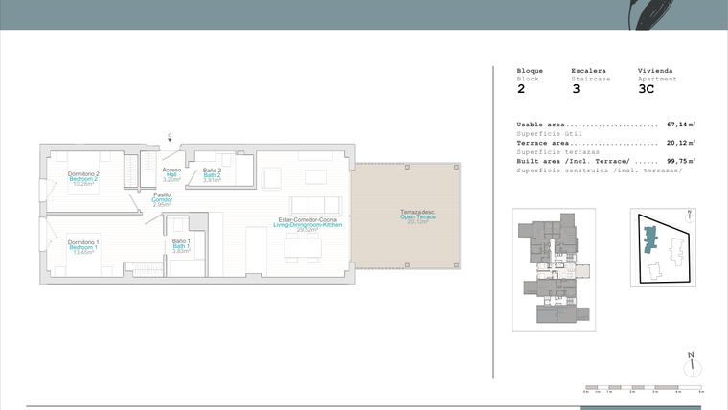Image resolution: width=728 pixels, height=410 pixels.
Task: Click the scale bar
Action: 644,388
